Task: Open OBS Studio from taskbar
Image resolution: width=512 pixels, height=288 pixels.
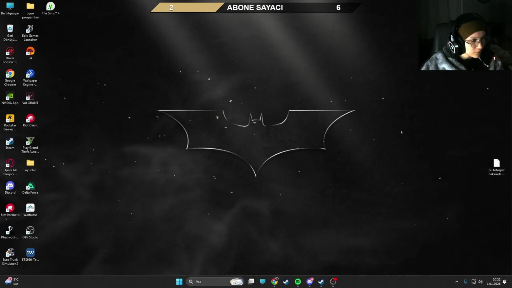Action: tap(333, 282)
